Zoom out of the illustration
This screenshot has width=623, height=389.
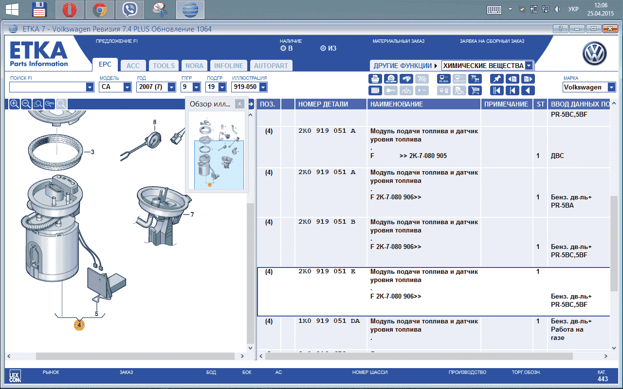coord(26,104)
